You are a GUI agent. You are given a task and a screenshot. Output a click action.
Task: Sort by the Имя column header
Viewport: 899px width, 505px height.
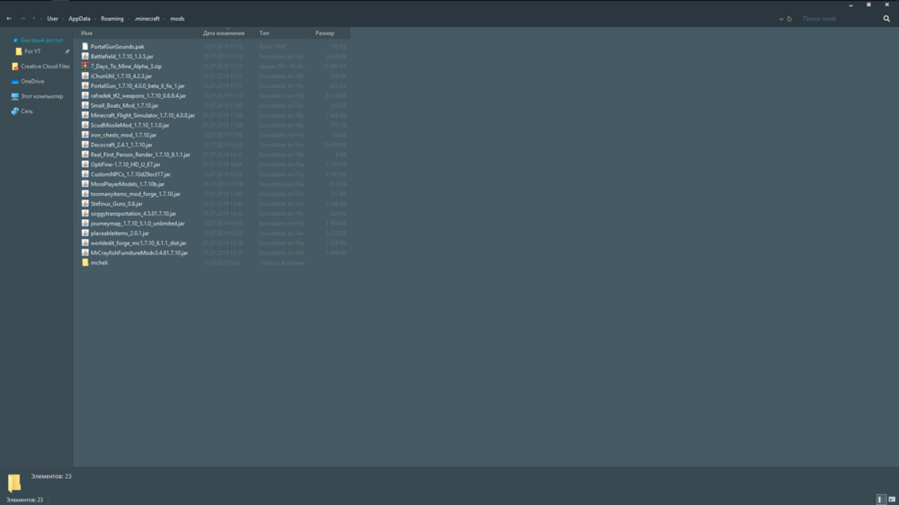(x=86, y=33)
